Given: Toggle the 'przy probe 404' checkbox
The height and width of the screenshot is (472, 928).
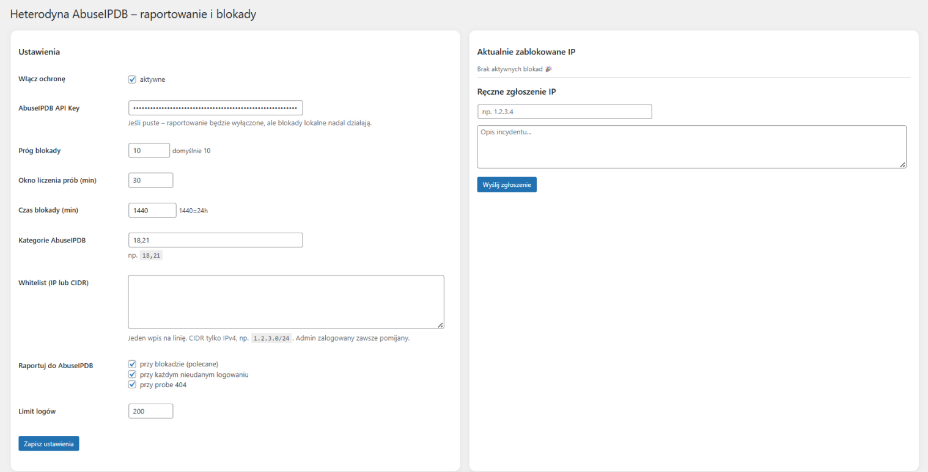Looking at the screenshot, I should pos(132,385).
